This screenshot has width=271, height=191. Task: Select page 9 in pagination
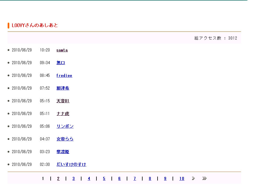pyautogui.click(x=165, y=179)
